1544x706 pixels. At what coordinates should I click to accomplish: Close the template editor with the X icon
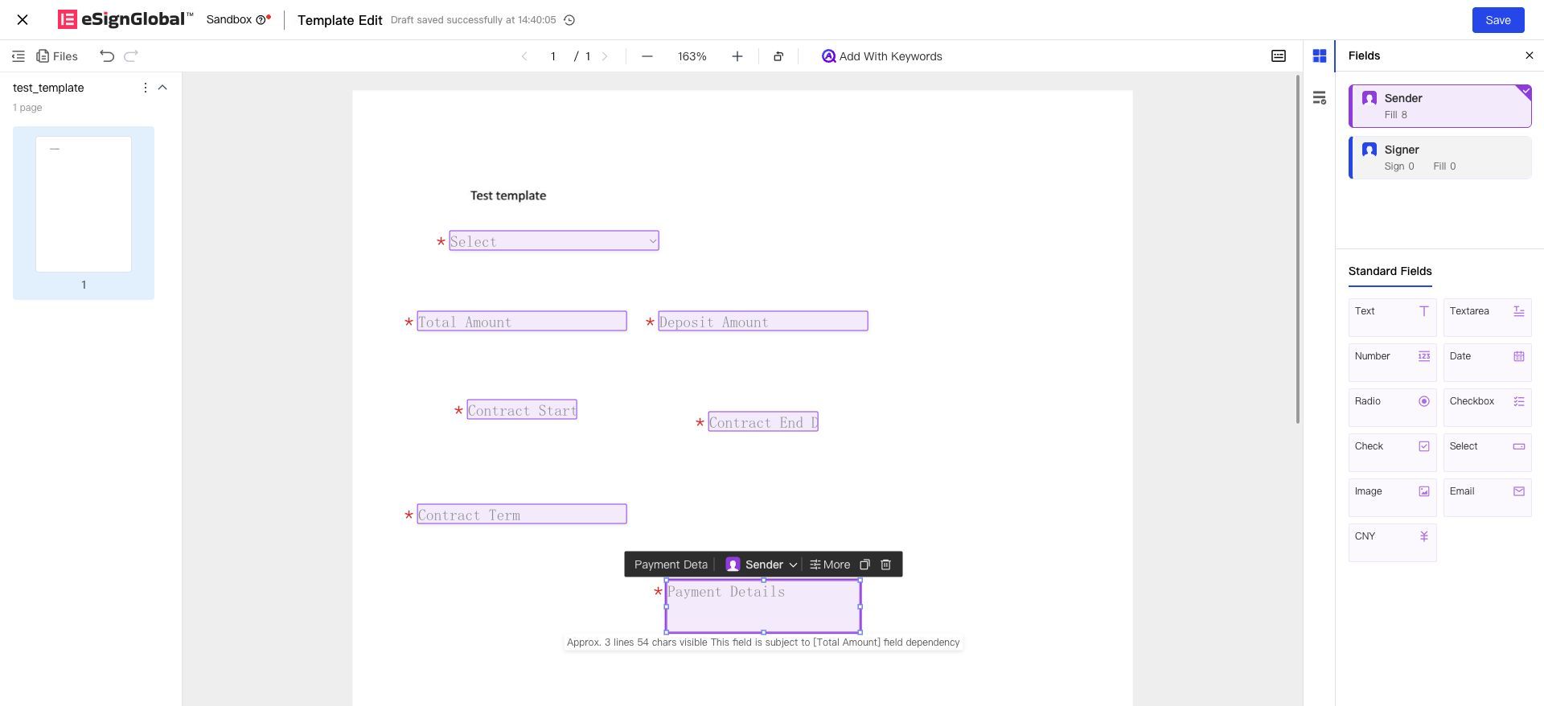click(23, 20)
